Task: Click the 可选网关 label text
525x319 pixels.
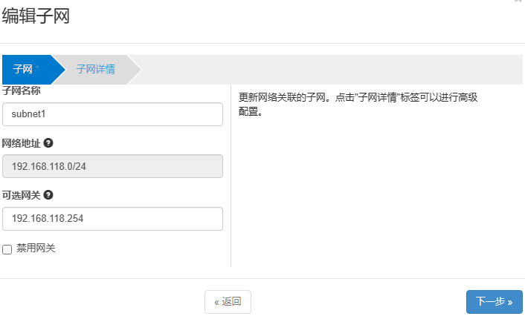Action: tap(21, 195)
